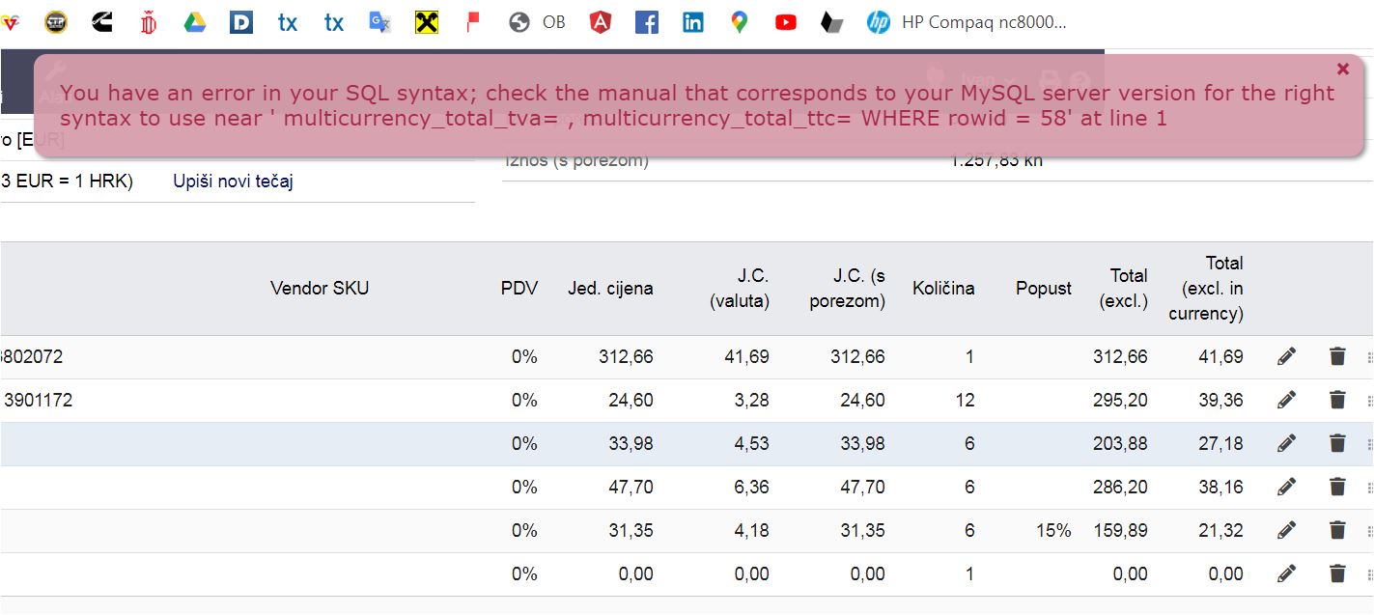
Task: Edit the line with quantity 12
Action: click(1286, 400)
